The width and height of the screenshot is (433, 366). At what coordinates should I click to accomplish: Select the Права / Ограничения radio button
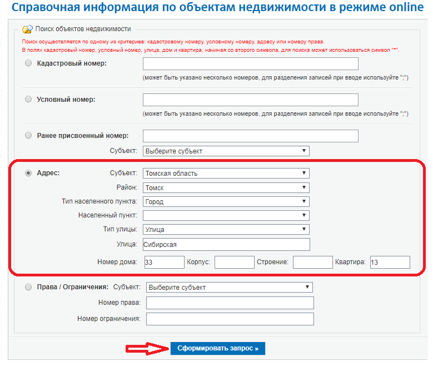coord(28,287)
